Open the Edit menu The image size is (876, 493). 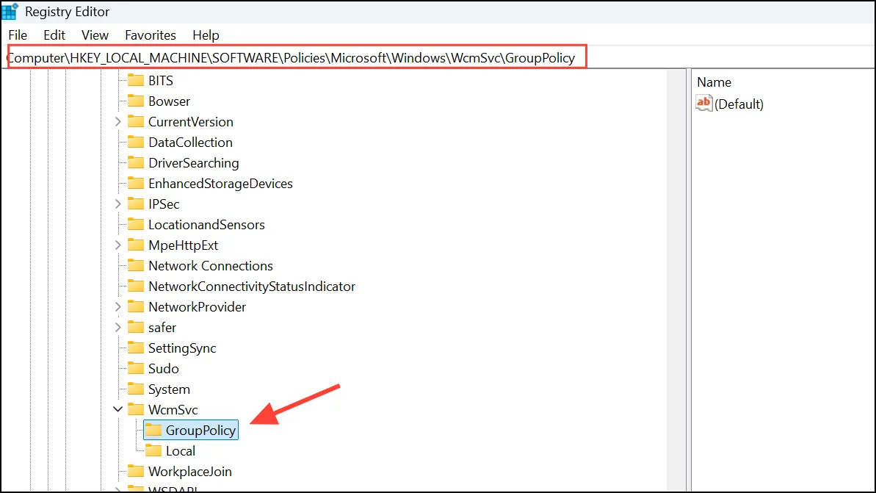[x=54, y=35]
